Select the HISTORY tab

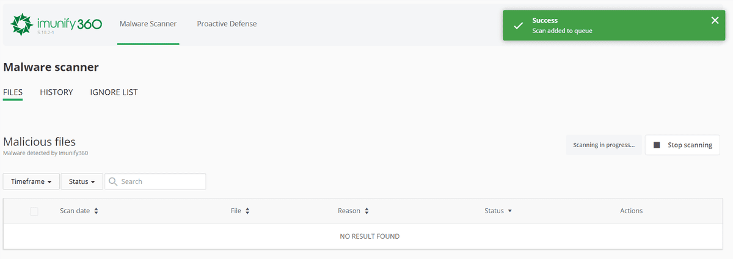[56, 92]
